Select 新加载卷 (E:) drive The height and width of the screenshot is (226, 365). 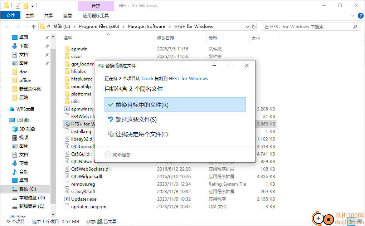pos(31,206)
